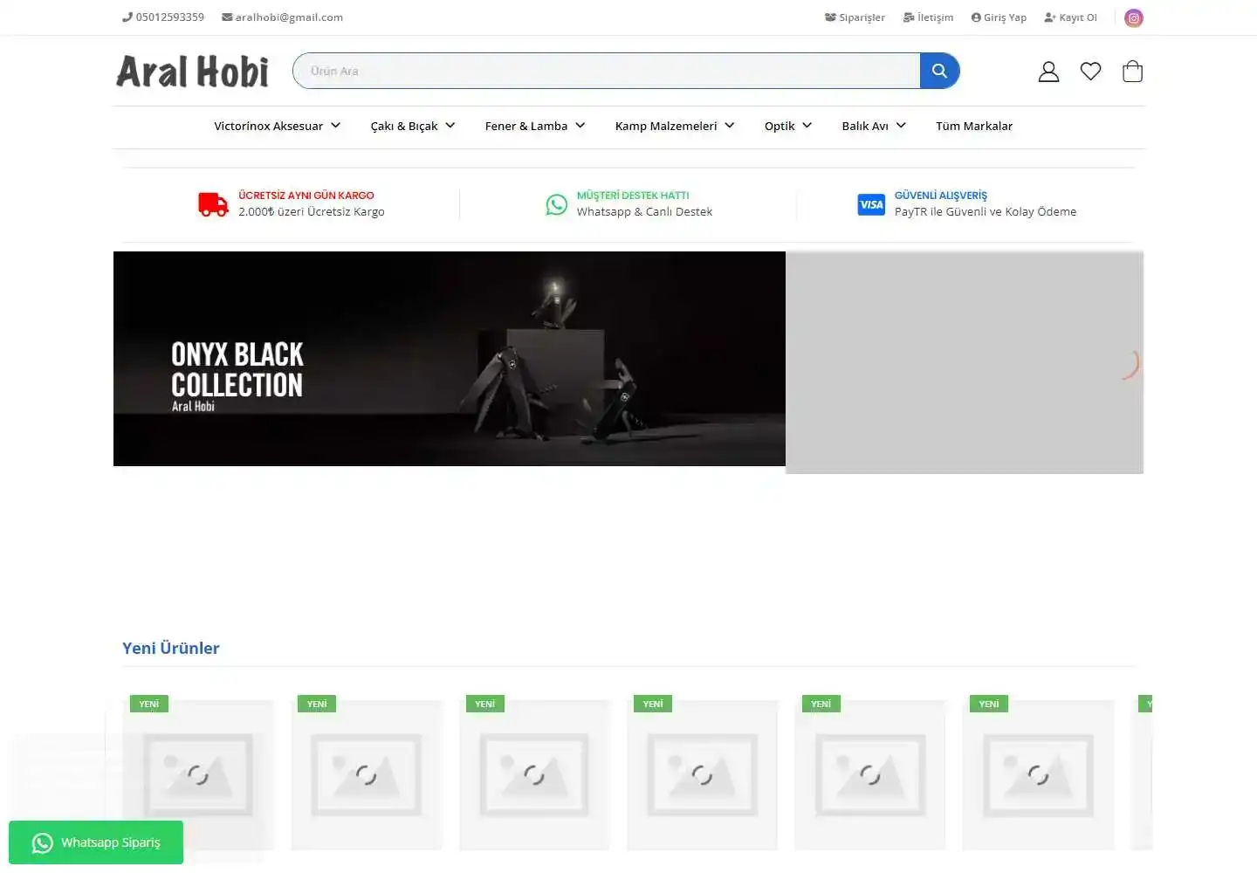This screenshot has width=1257, height=873.
Task: Open the Siparişler link
Action: pos(855,17)
